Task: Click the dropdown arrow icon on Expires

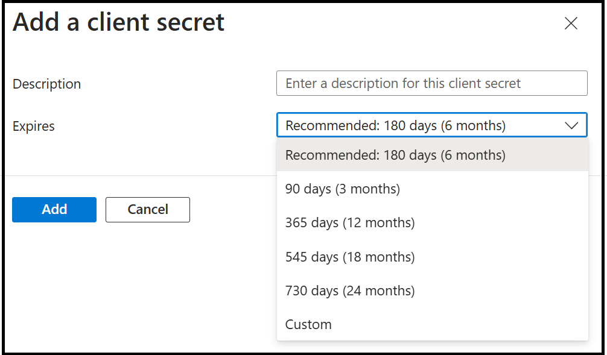Action: coord(571,125)
